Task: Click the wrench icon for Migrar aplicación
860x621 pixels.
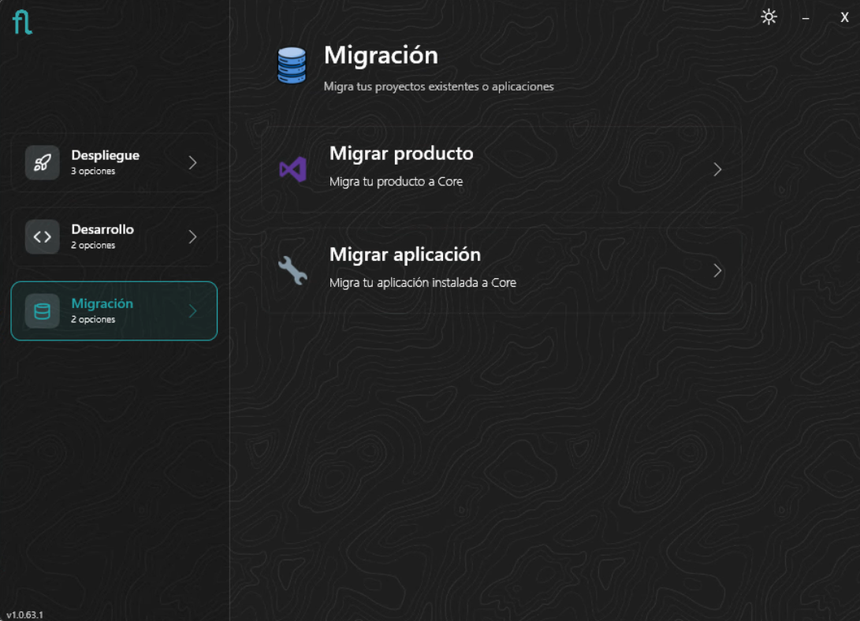Action: (x=292, y=270)
